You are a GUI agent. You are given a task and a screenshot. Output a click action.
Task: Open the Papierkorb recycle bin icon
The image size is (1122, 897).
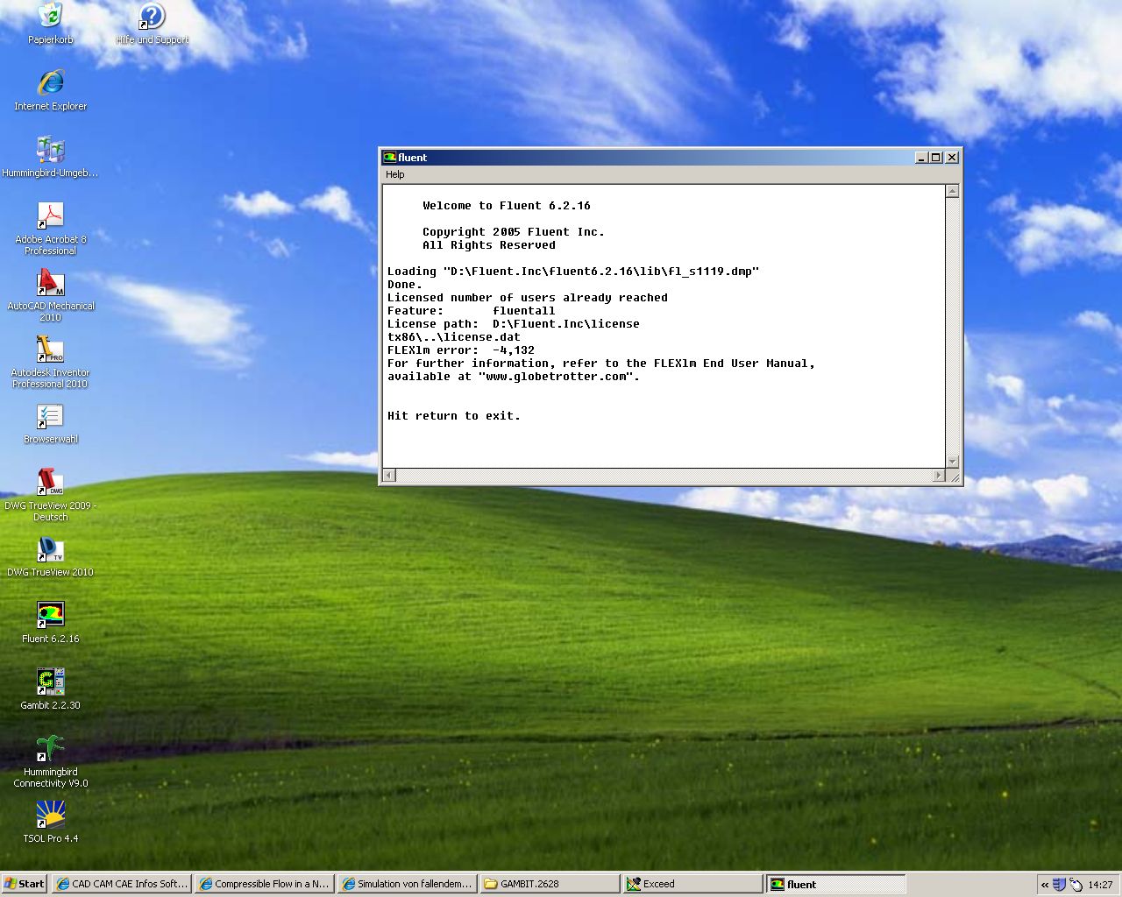click(x=50, y=24)
